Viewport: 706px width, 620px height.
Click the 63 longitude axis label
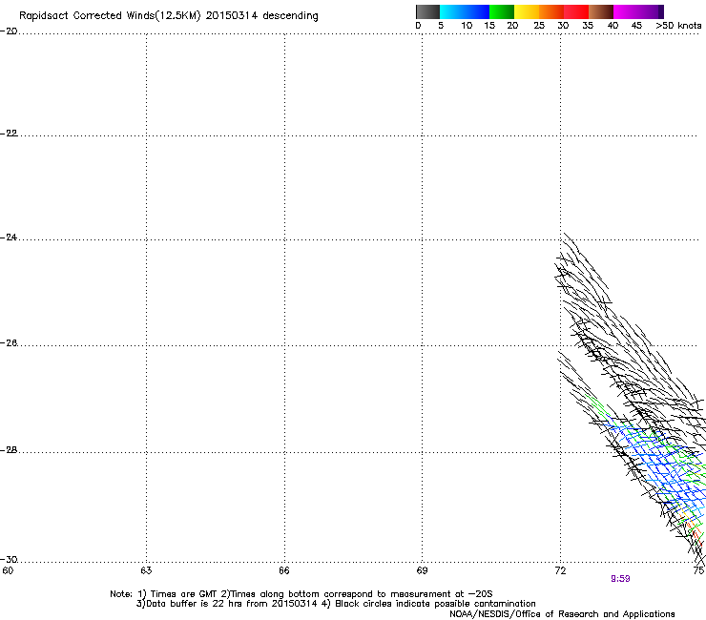[x=146, y=571]
